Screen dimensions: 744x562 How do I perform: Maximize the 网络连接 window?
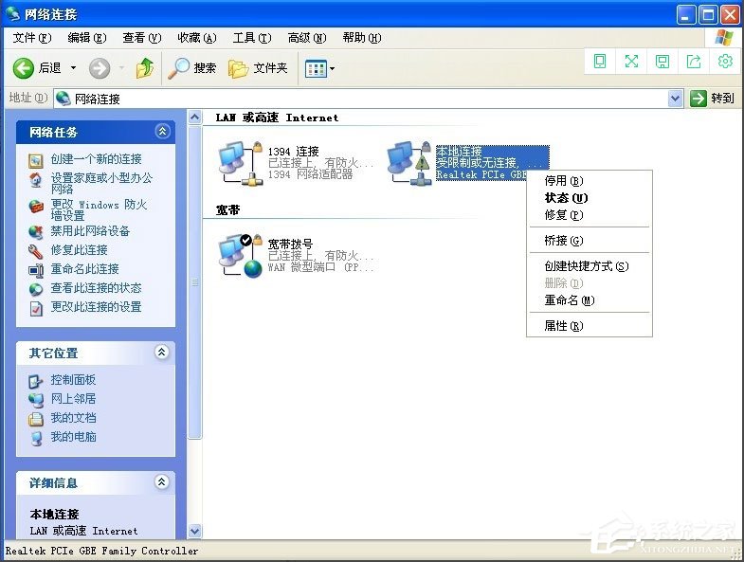(x=707, y=15)
